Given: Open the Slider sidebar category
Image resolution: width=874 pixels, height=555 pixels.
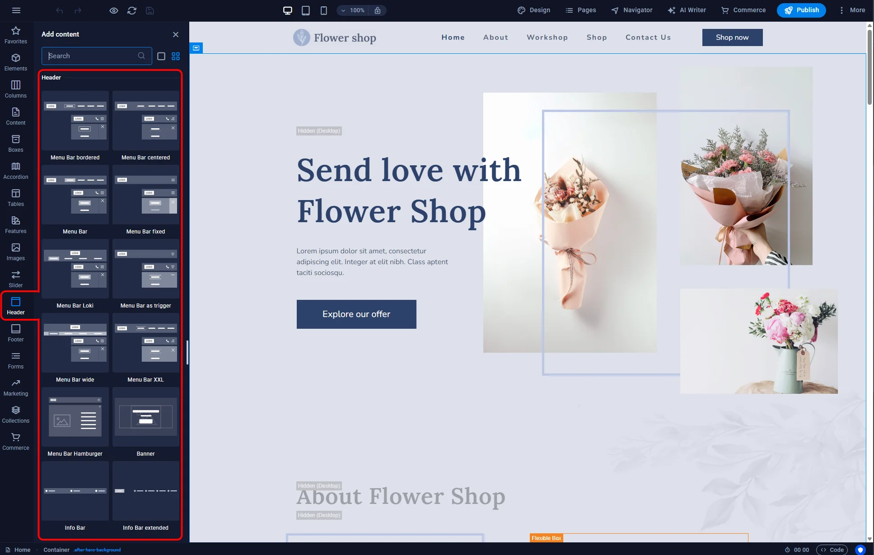Looking at the screenshot, I should (16, 279).
